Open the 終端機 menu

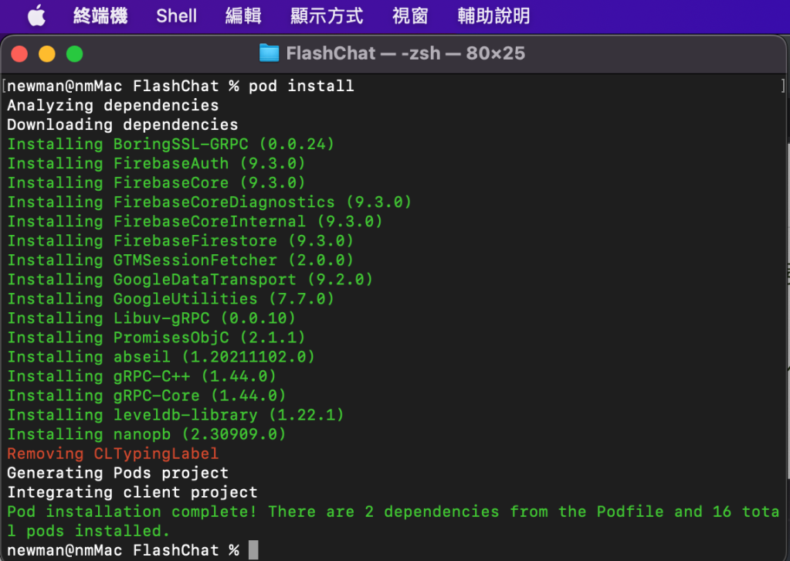[100, 15]
